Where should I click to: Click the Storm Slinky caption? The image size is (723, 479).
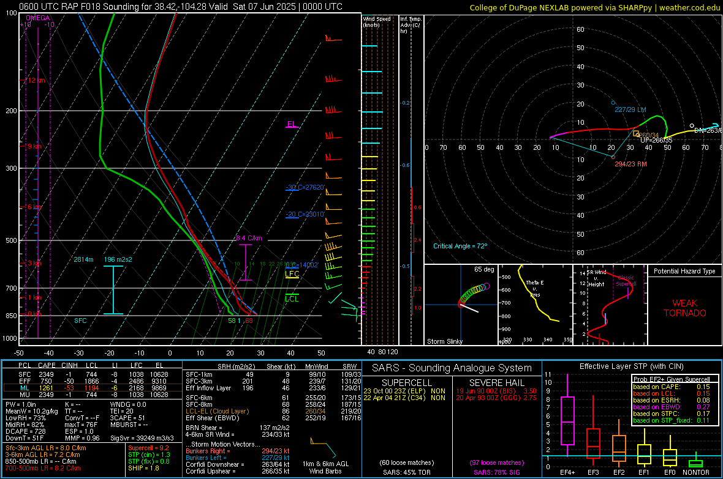tap(444, 341)
